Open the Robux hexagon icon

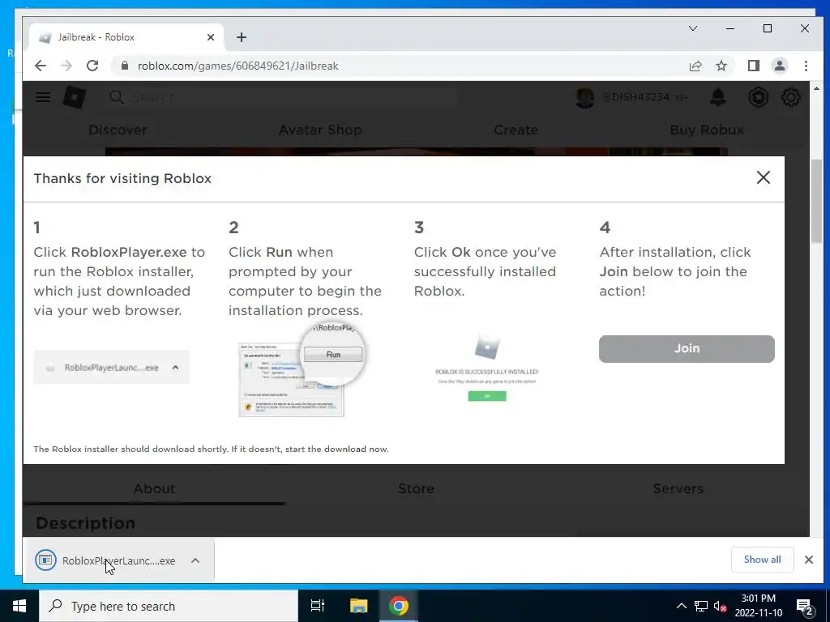[x=758, y=97]
